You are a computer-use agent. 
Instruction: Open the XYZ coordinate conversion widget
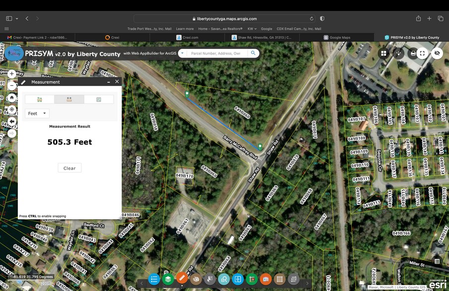(x=294, y=279)
